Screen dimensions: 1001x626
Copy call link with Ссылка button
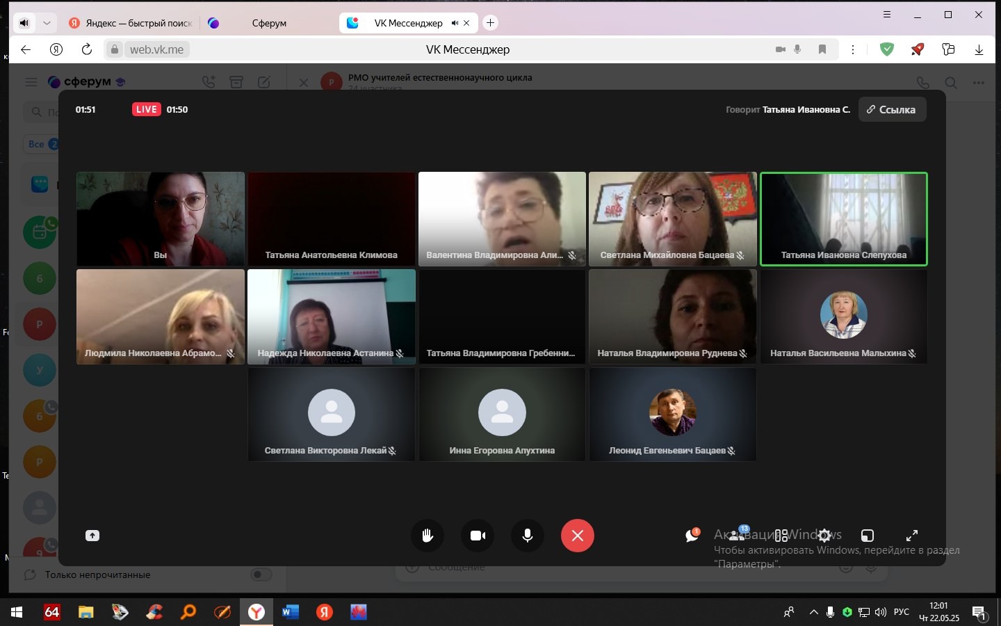(892, 109)
